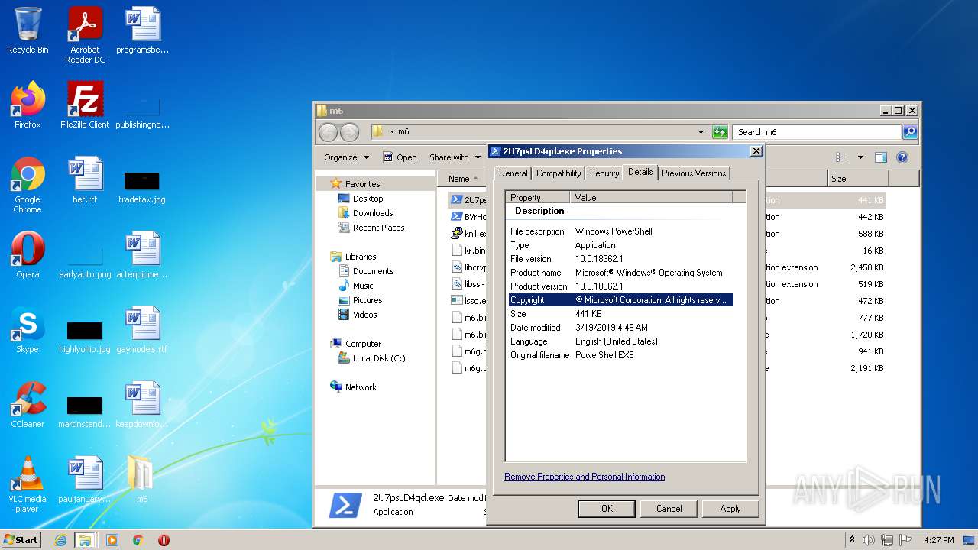The image size is (978, 550).
Task: Click the taskbar clock showing 4:27 PM
Action: coord(938,540)
